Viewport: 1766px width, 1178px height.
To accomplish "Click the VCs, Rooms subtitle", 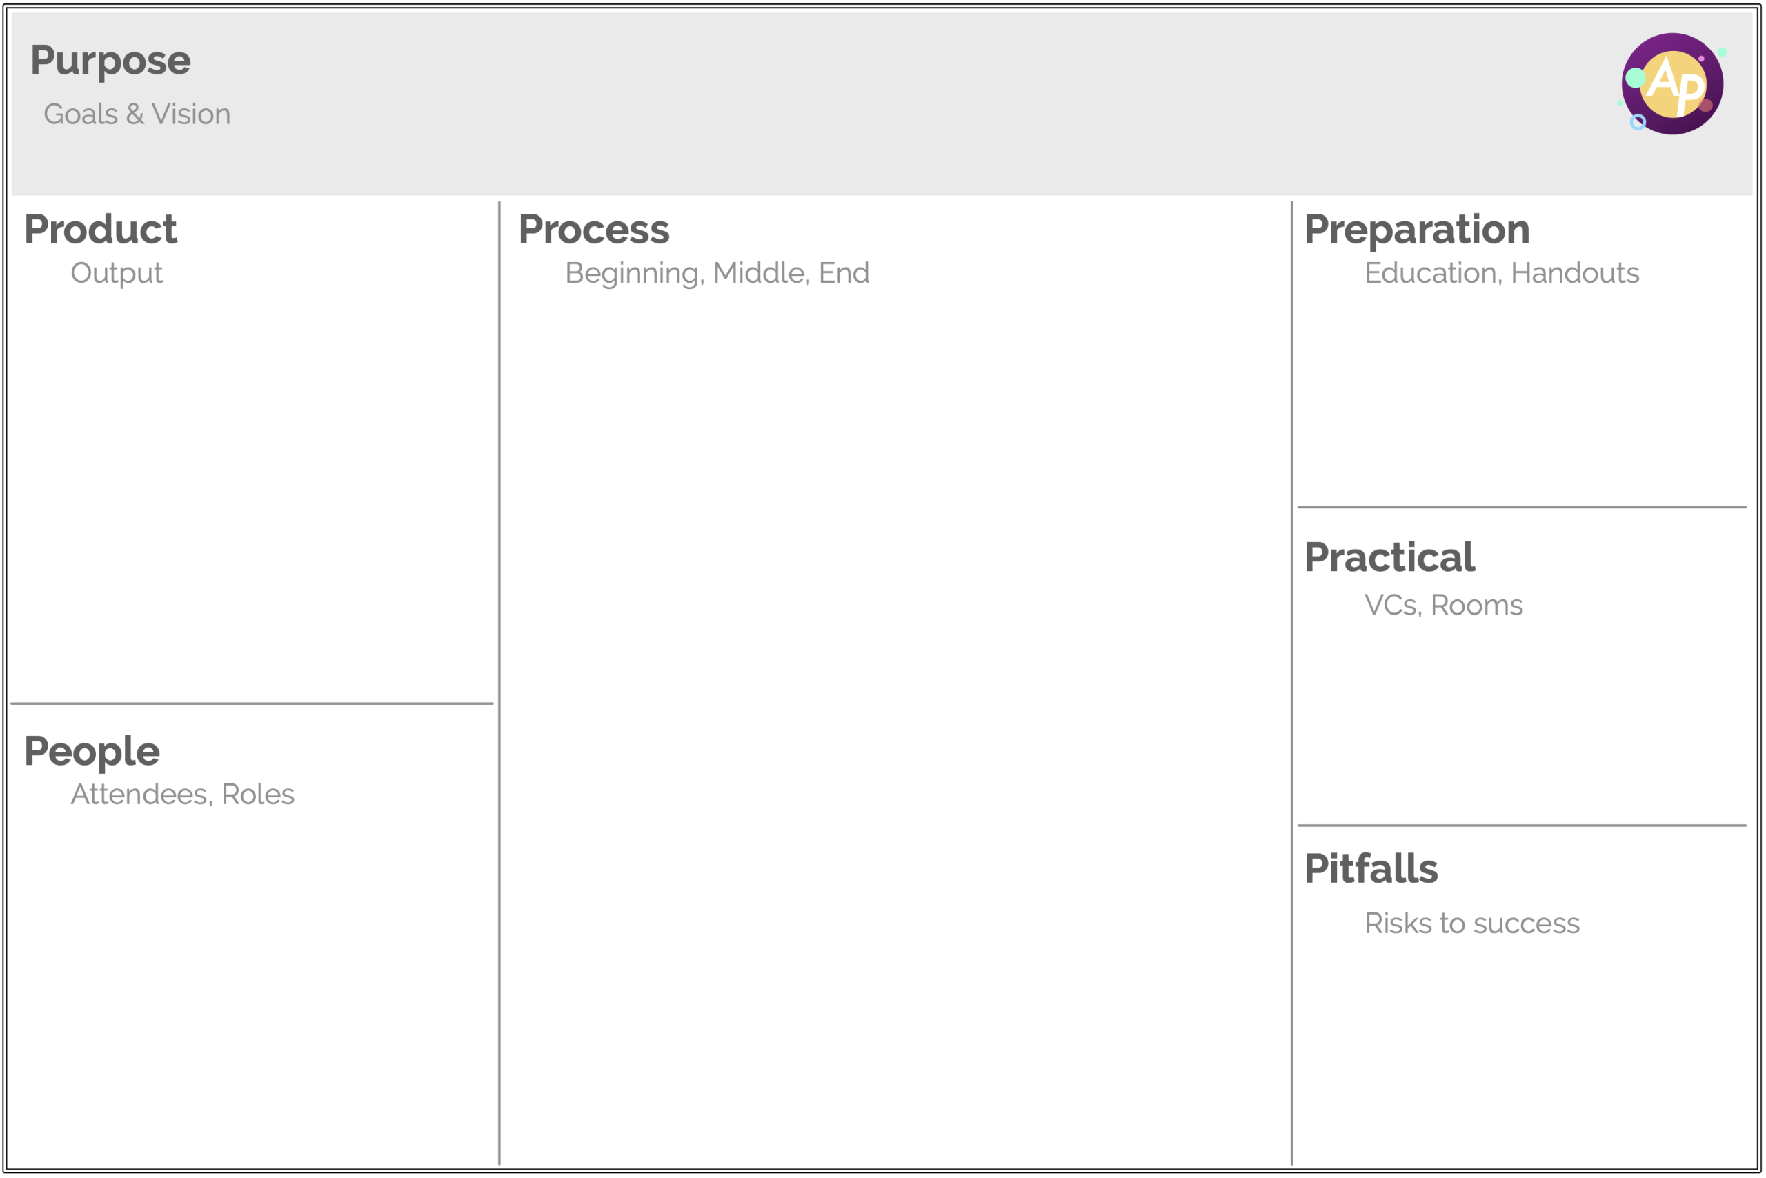I will click(x=1444, y=605).
